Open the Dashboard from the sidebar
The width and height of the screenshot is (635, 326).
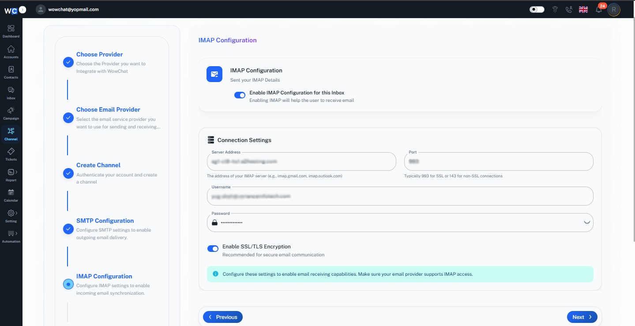(x=11, y=31)
